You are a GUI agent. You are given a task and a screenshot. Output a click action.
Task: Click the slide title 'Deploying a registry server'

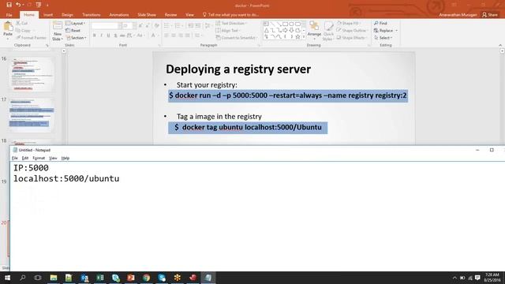click(x=238, y=69)
